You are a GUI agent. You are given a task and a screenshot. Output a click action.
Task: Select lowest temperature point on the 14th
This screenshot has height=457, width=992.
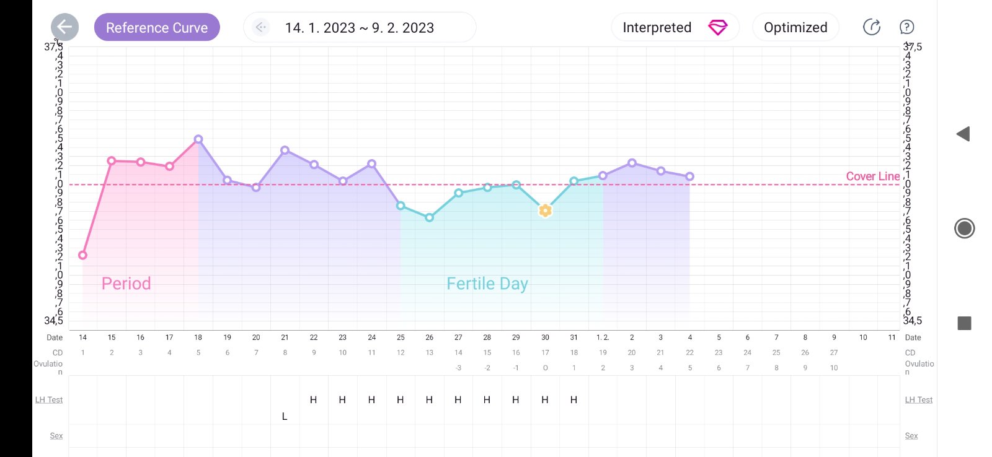coord(82,255)
